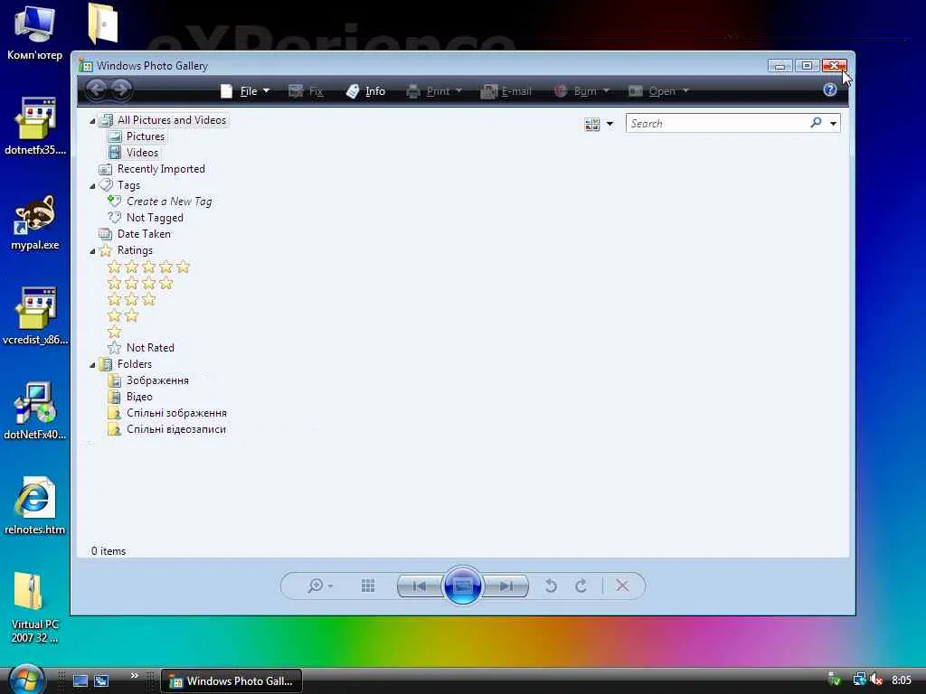Expand the quick launch chevron

134,676
